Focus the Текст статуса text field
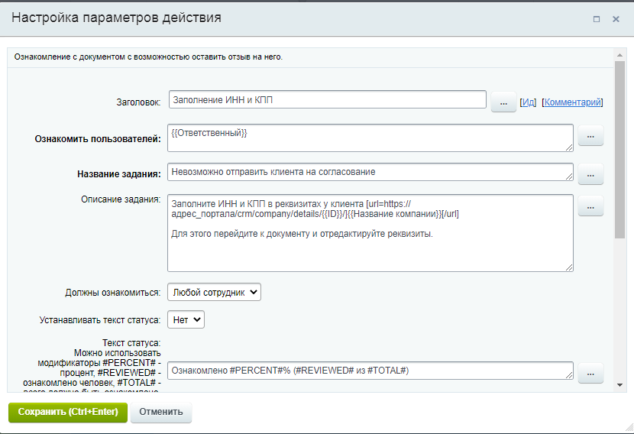This screenshot has width=634, height=434. tap(370, 371)
